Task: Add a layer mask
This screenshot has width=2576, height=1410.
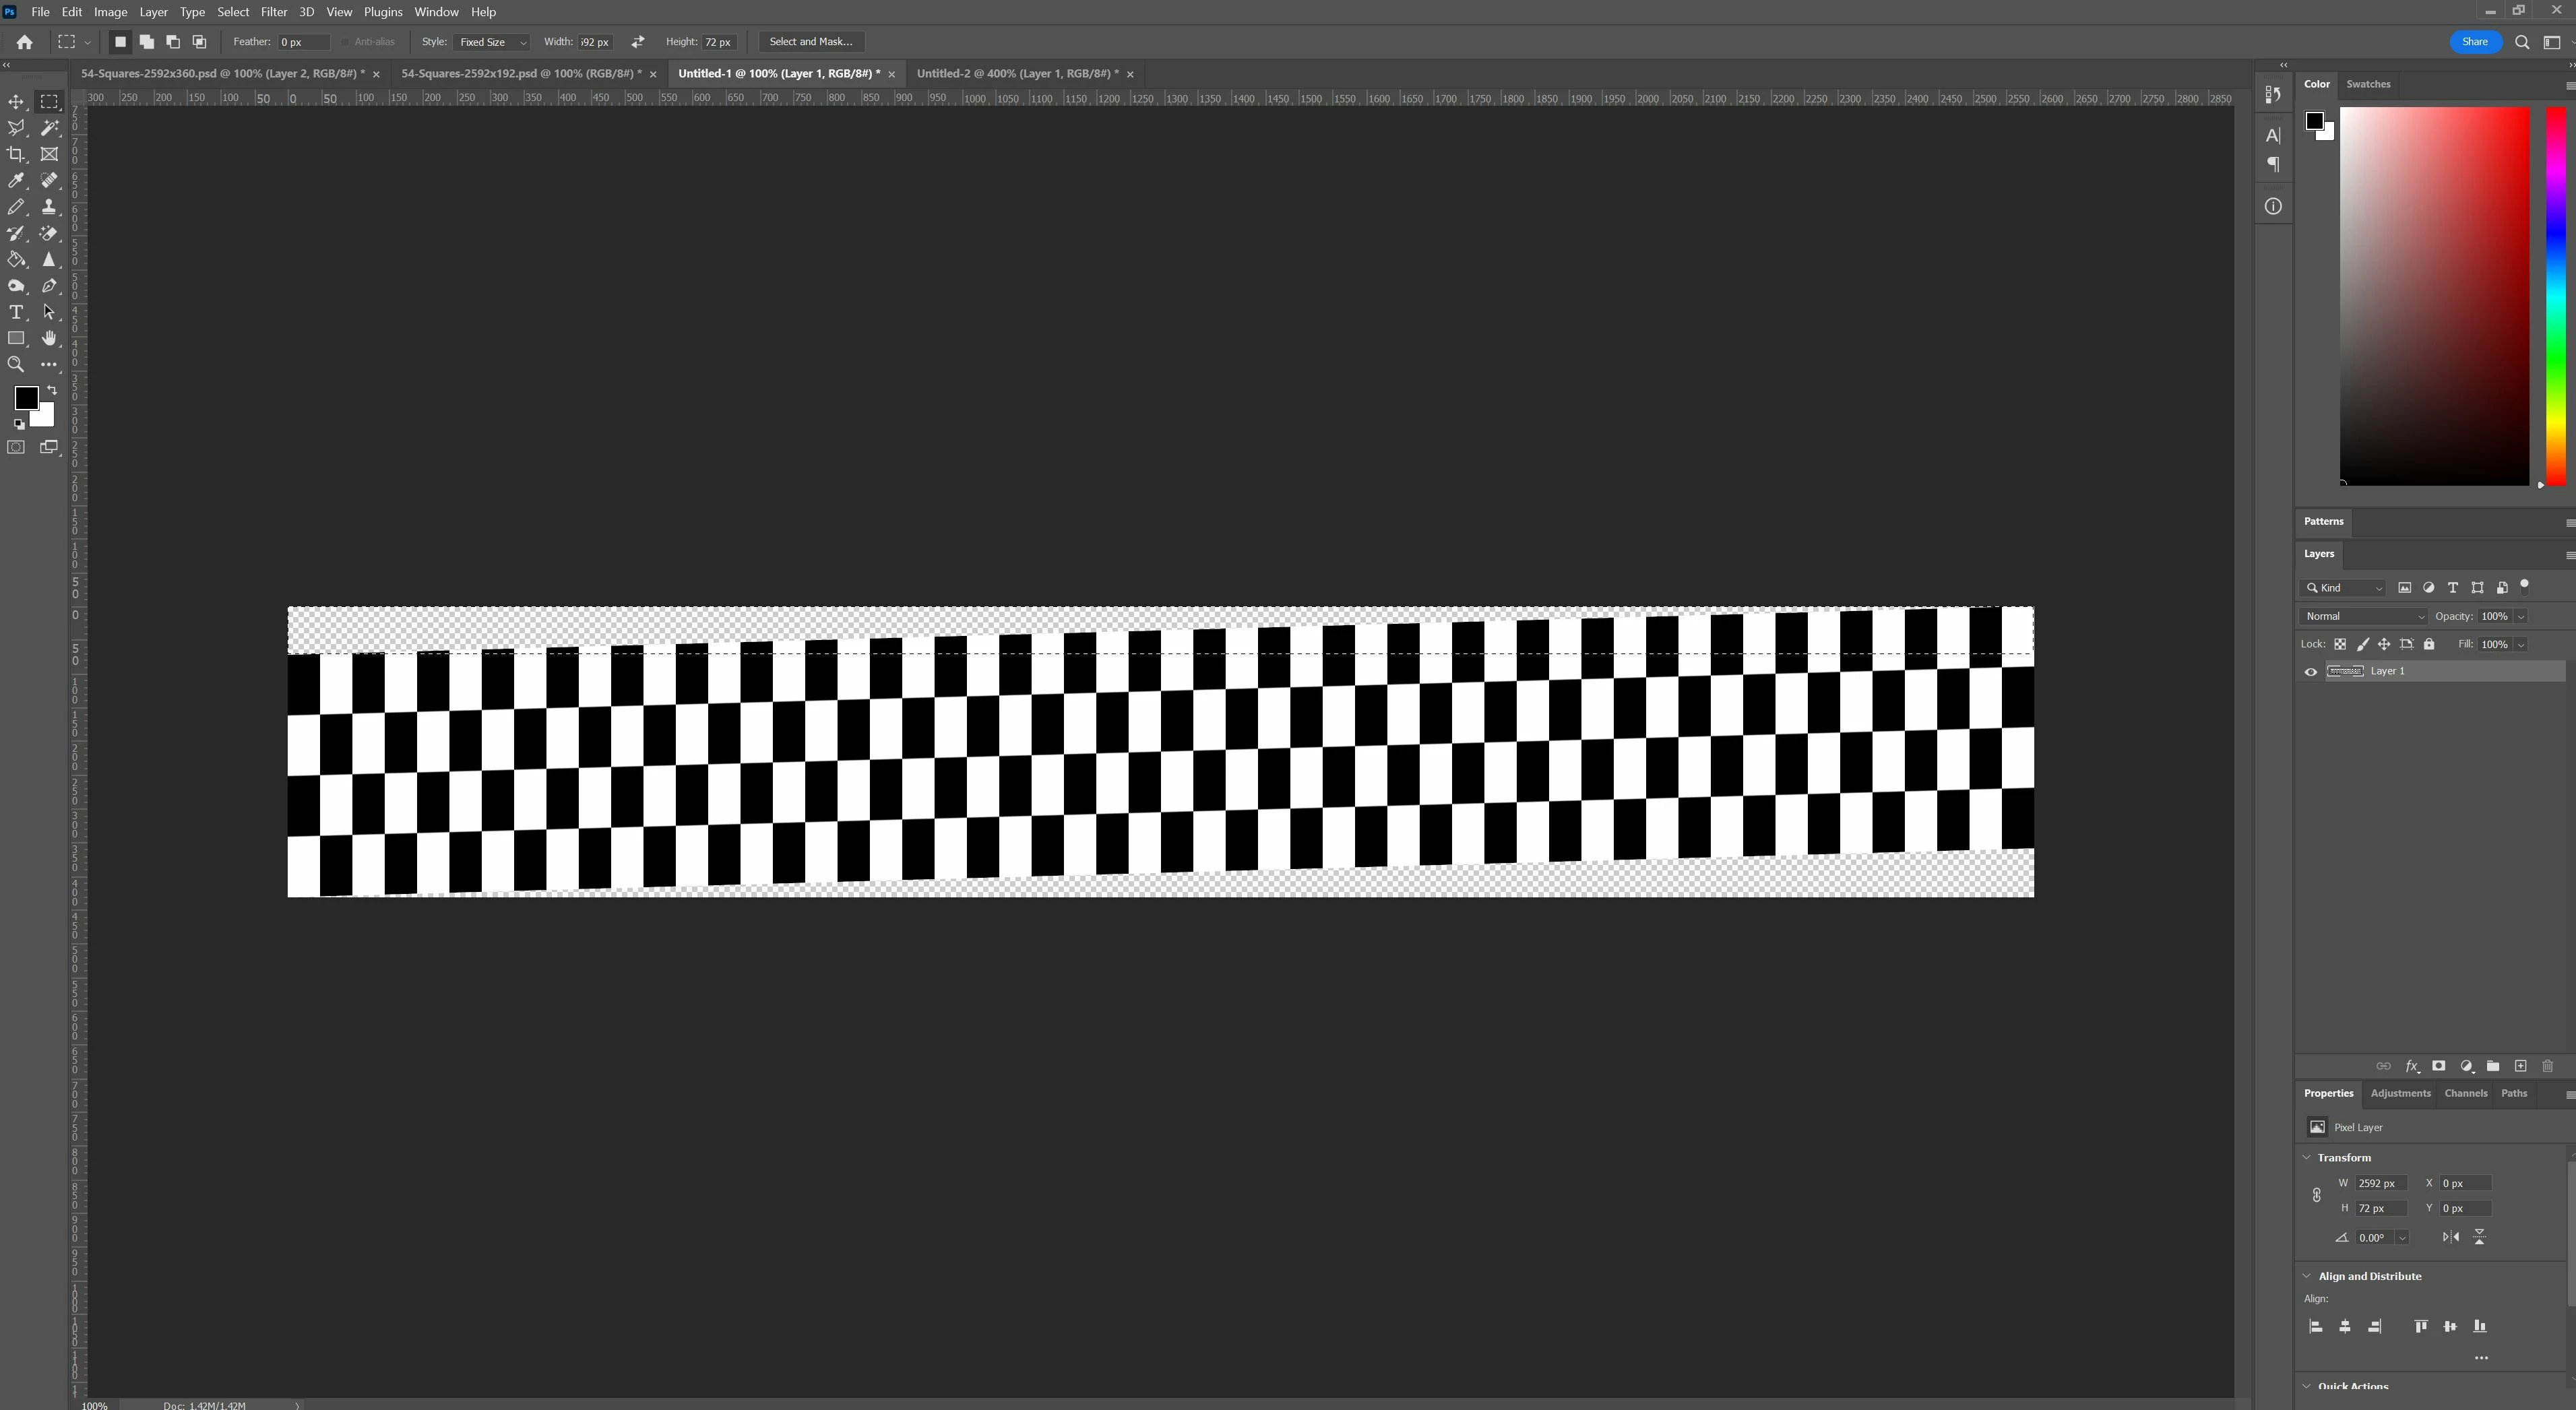Action: [2438, 1067]
